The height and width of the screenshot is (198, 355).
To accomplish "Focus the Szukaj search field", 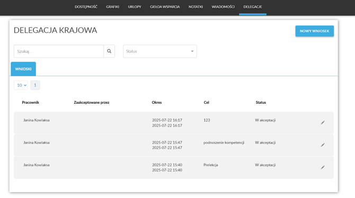I will (x=59, y=51).
